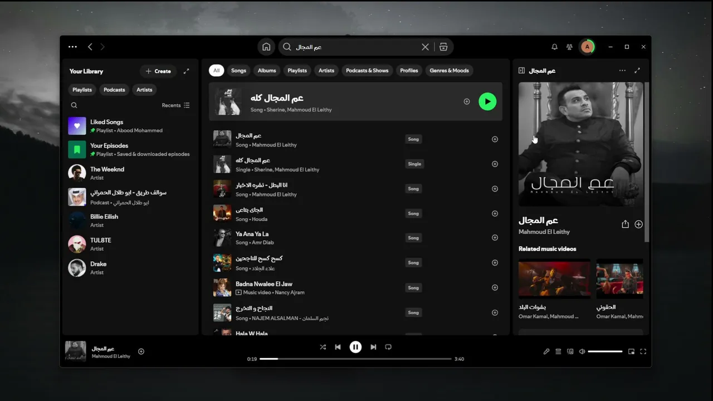Screen dimensions: 713x401
Task: Switch to the Songs filter
Action: coord(238,71)
